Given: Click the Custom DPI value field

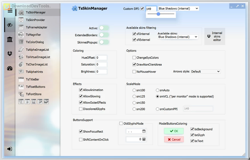Looking at the screenshot, I should 151,9.
